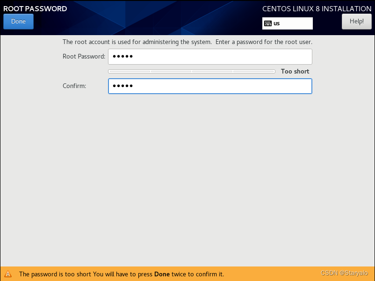Click the blue Done button
This screenshot has height=281, width=375.
click(x=18, y=22)
